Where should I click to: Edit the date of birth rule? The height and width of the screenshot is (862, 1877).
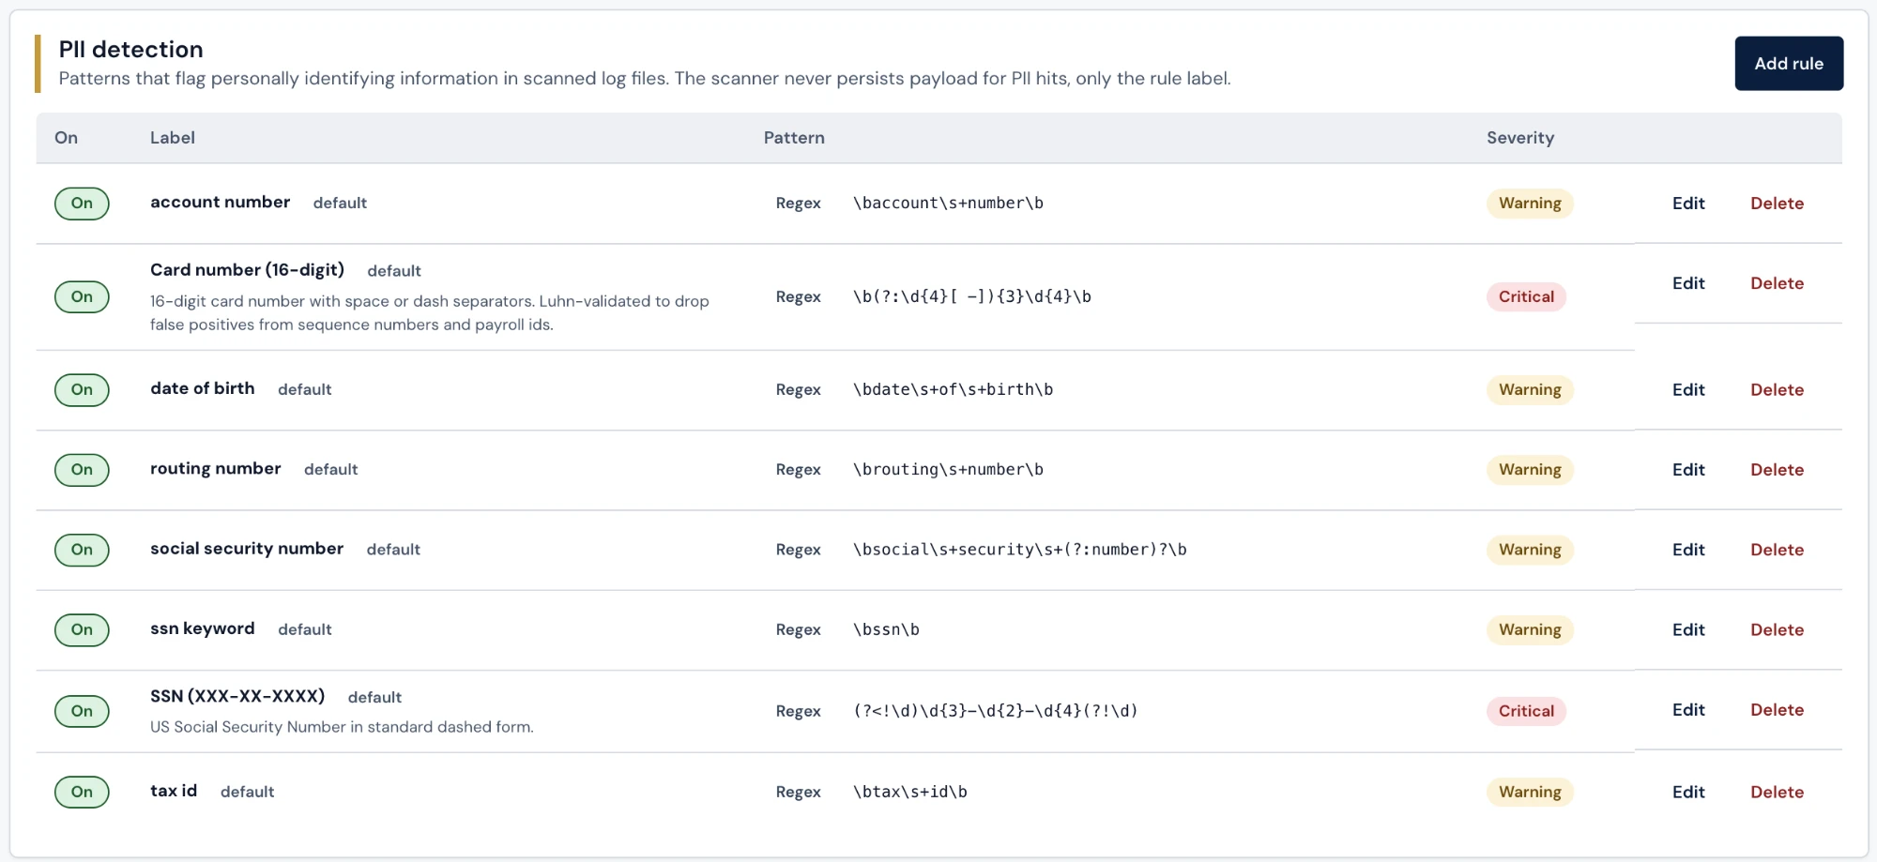click(1688, 390)
